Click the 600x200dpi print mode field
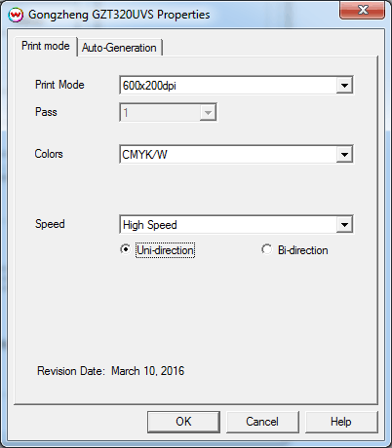The height and width of the screenshot is (448, 392). pyautogui.click(x=236, y=86)
